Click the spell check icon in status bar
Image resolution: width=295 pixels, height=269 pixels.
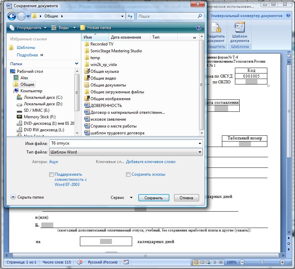pyautogui.click(x=80, y=262)
